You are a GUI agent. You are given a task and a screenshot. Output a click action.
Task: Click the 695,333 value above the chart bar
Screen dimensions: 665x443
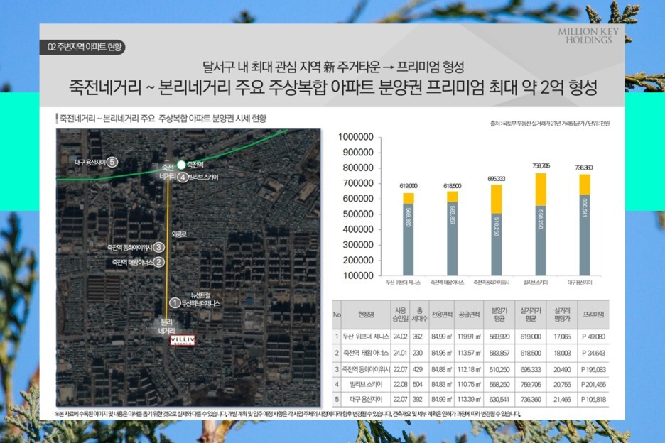click(x=497, y=179)
